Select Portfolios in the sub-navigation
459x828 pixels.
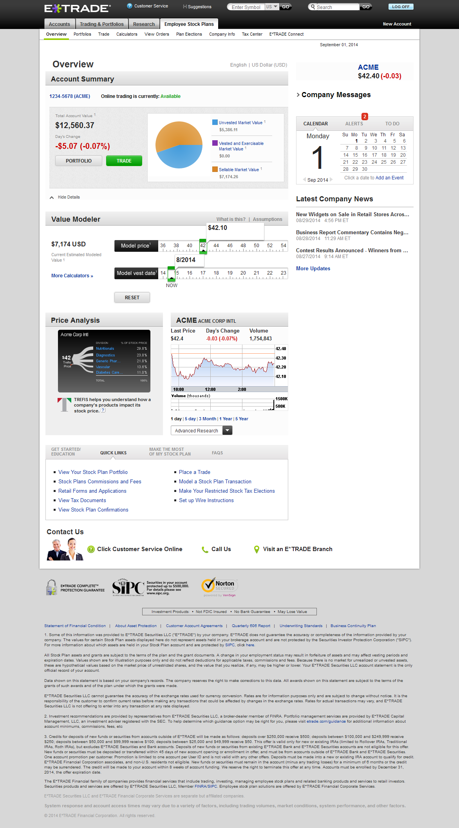point(82,34)
